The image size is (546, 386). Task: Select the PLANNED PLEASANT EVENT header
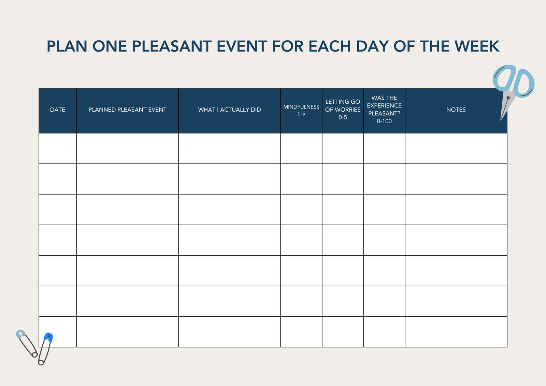(x=127, y=110)
